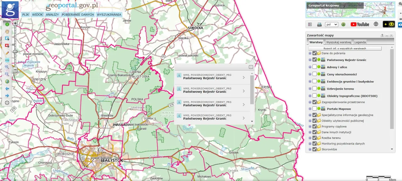Image resolution: width=402 pixels, height=181 pixels.
Task: Switch to the Wyszukaj warstwę tab
Action: (x=339, y=42)
